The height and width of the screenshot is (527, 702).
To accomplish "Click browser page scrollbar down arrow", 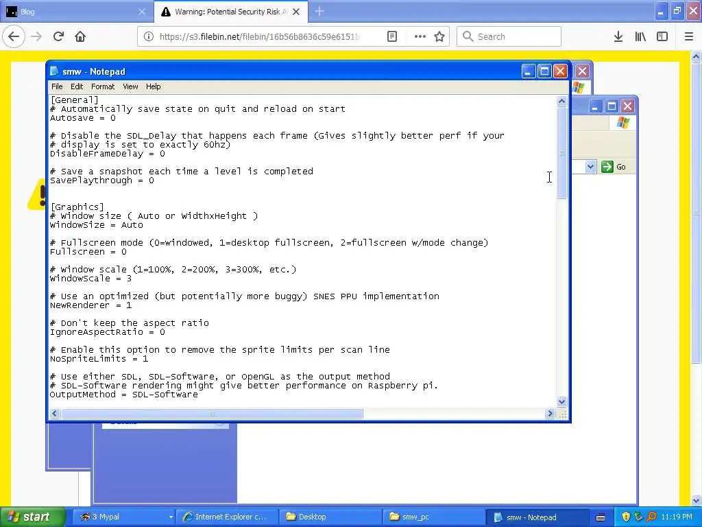I will [x=697, y=500].
